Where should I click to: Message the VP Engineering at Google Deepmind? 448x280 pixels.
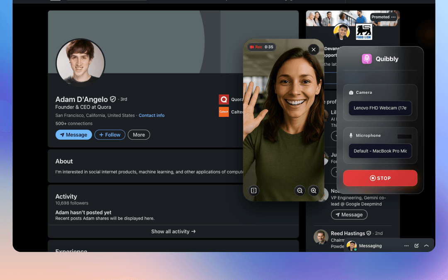tap(349, 214)
